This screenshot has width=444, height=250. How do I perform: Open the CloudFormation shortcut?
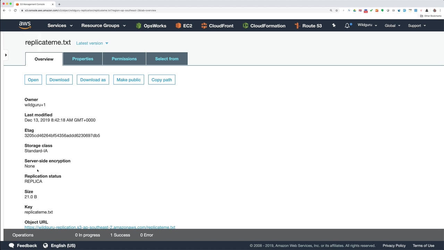(264, 26)
